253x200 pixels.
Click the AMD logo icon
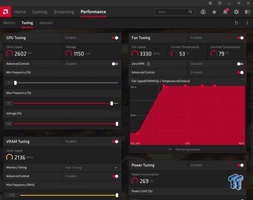5,12
